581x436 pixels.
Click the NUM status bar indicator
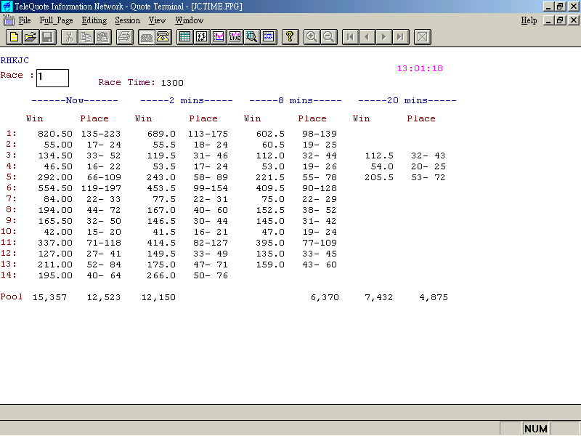(x=536, y=429)
